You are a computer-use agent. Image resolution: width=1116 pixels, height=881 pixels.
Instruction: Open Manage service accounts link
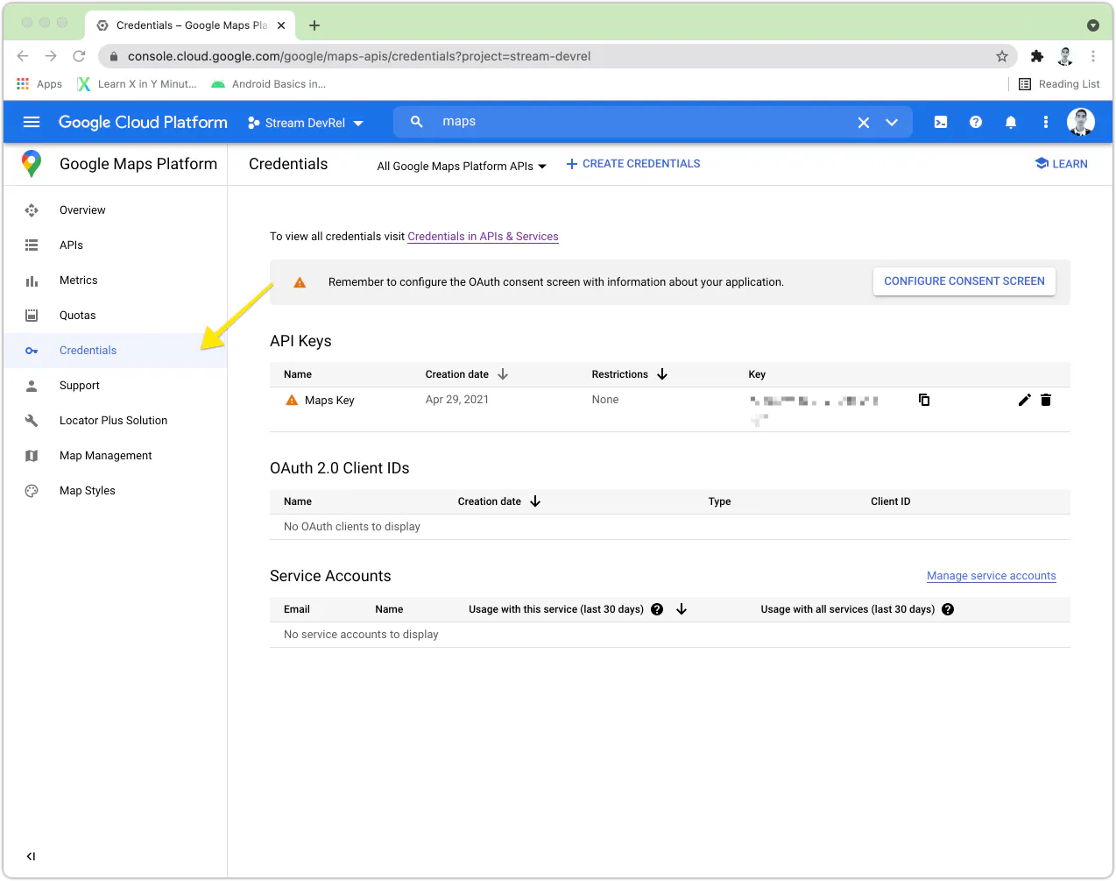pyautogui.click(x=992, y=576)
